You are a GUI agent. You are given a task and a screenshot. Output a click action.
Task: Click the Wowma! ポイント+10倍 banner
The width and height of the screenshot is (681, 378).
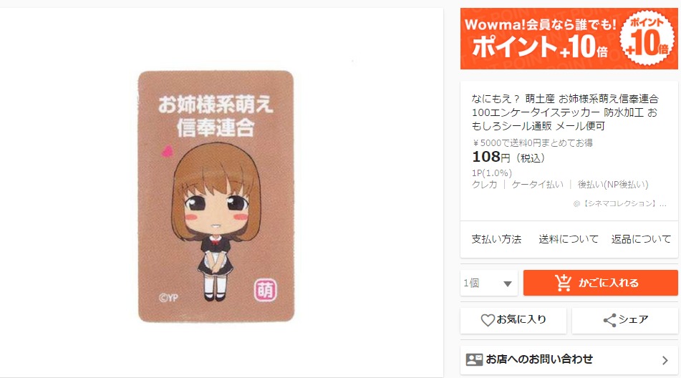(569, 39)
